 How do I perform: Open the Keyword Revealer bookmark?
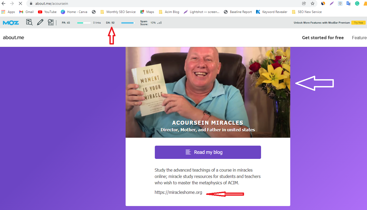(x=272, y=12)
